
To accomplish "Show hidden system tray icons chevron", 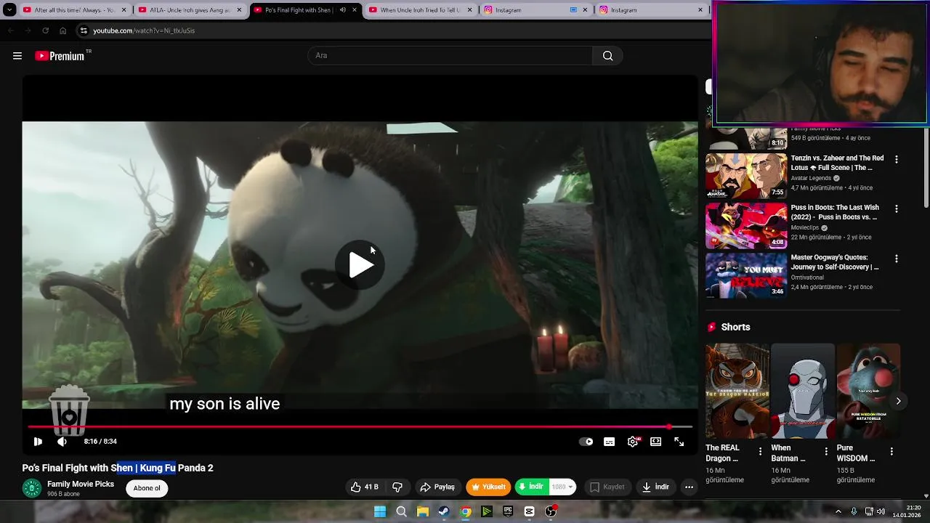I will point(838,511).
